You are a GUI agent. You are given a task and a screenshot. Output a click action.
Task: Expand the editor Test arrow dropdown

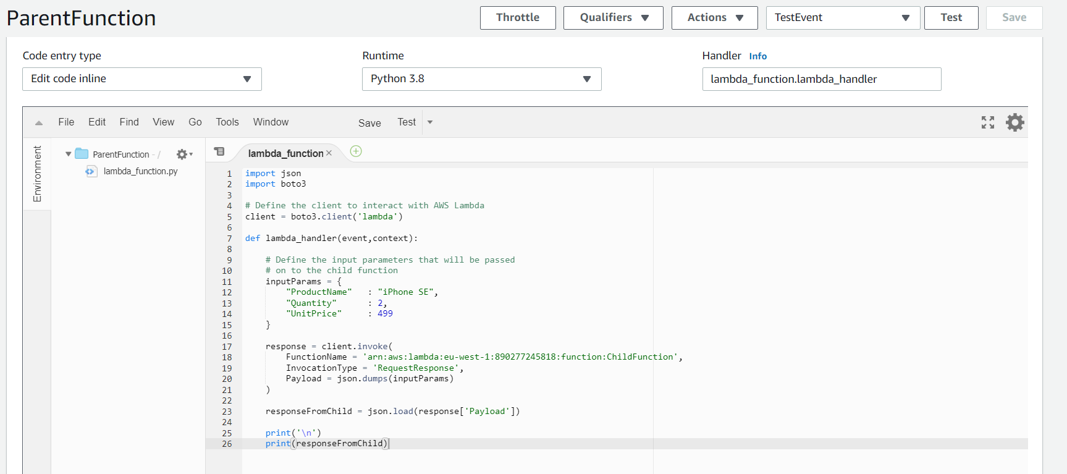tap(430, 122)
